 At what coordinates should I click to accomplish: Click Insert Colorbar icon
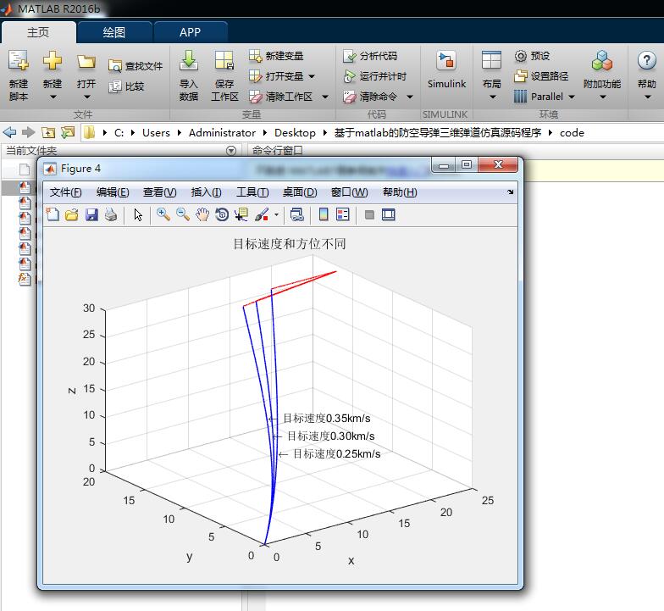[x=324, y=215]
